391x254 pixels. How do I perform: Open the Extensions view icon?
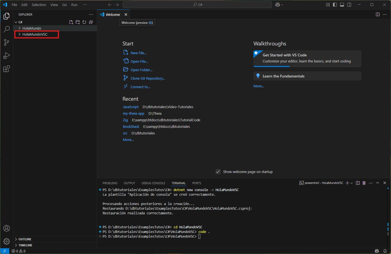[x=7, y=69]
